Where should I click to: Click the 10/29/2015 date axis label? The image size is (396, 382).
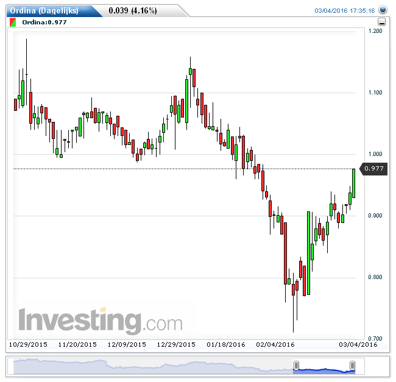[28, 345]
